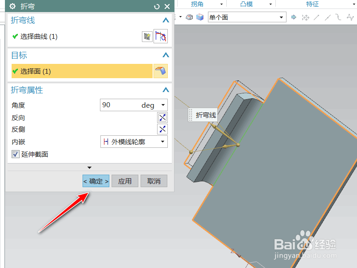Toggle the 反侧 reverse side icon
This screenshot has width=357, height=268.
(162, 129)
